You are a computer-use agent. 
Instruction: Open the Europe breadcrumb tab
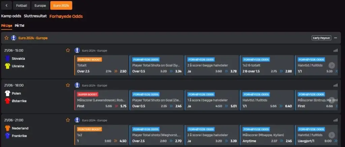click(x=40, y=5)
